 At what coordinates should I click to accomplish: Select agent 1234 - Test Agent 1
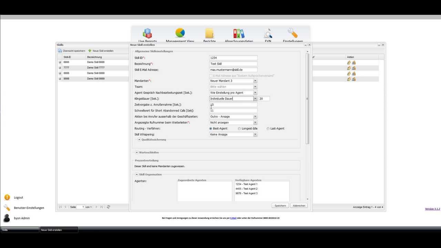(246, 184)
